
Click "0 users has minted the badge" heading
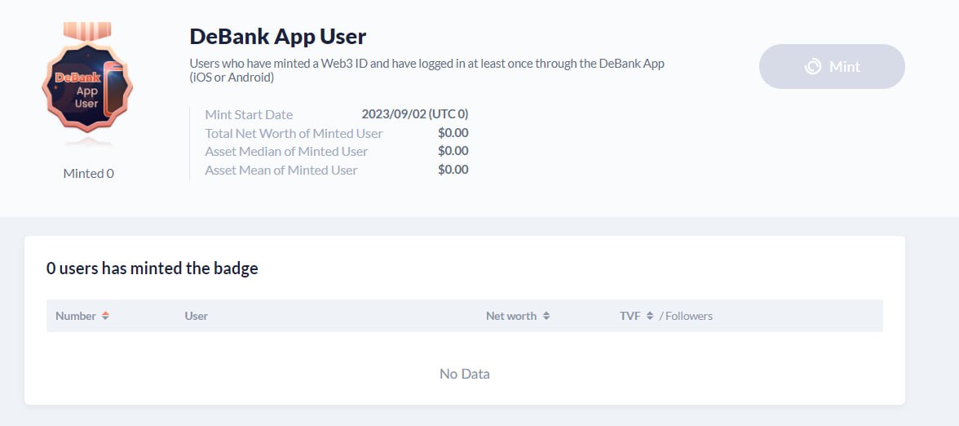(x=152, y=268)
